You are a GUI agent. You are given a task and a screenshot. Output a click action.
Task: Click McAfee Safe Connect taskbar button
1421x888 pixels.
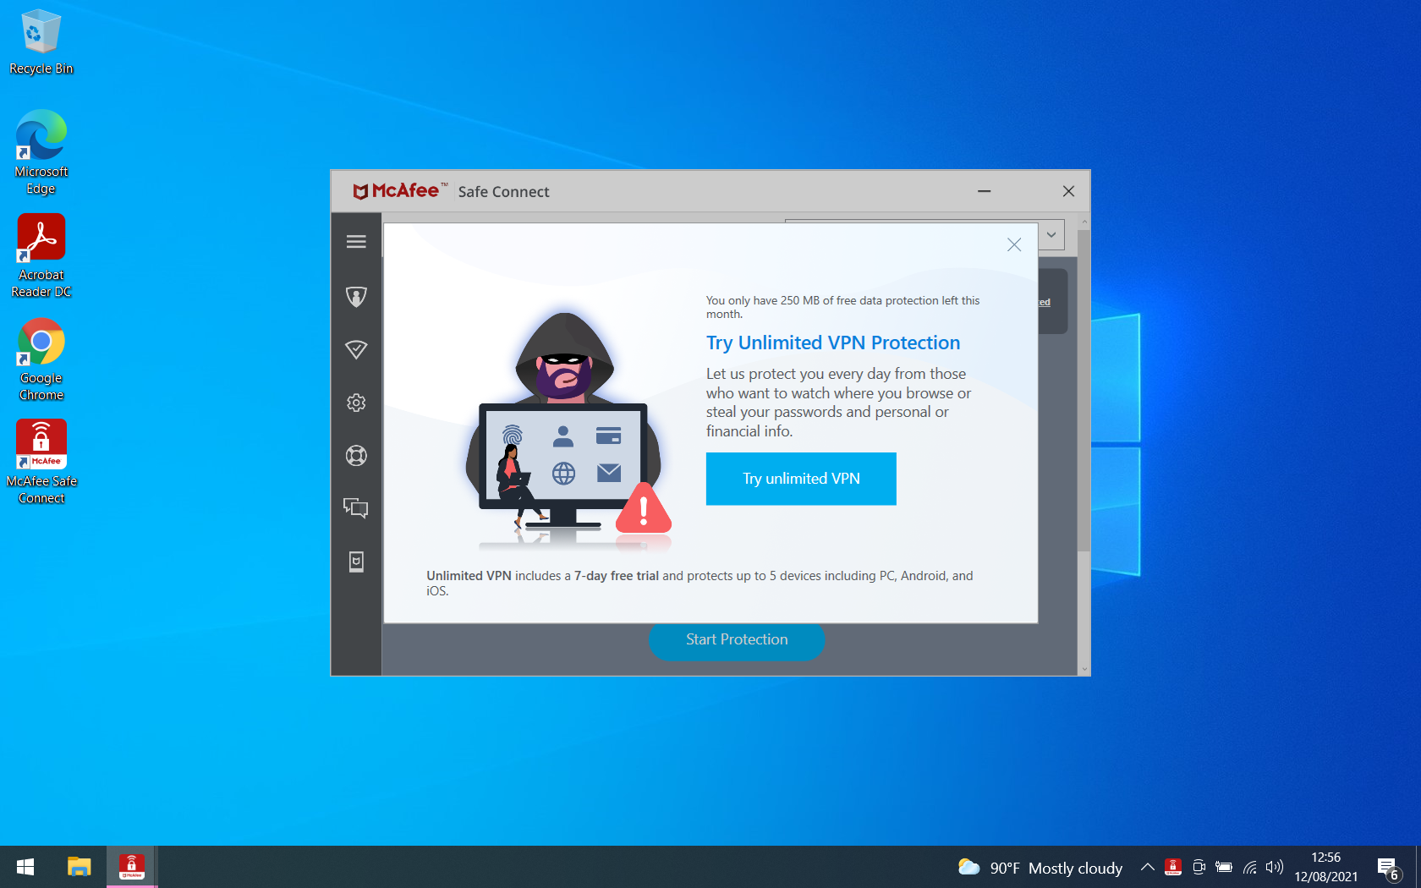click(x=132, y=867)
